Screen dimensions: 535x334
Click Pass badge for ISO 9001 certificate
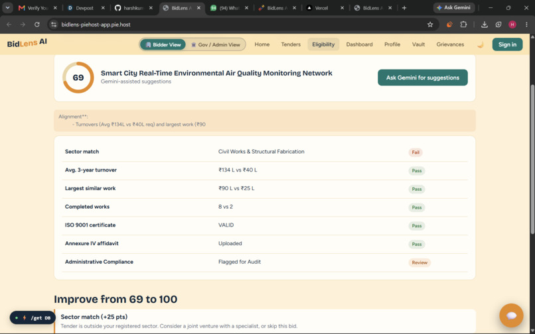[x=417, y=226]
